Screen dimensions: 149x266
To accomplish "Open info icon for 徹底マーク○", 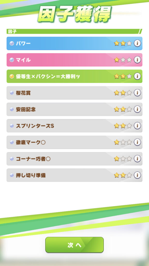I will point(137,142).
